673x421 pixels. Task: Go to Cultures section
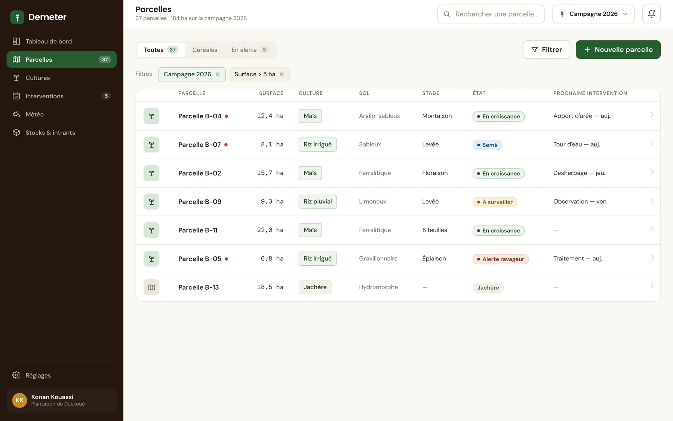click(x=62, y=78)
